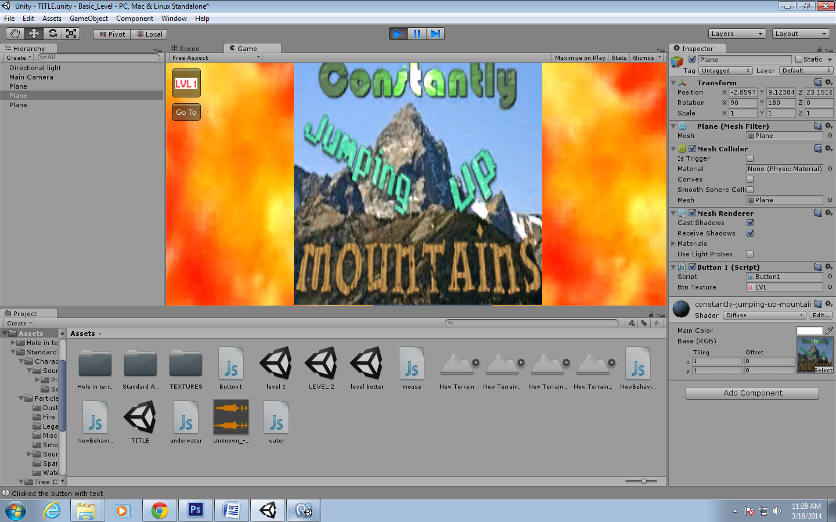Select the Scale tool in toolbar
Viewport: 836px width, 522px height.
point(71,34)
